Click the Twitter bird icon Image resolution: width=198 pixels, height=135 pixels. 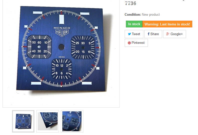tap(129, 34)
